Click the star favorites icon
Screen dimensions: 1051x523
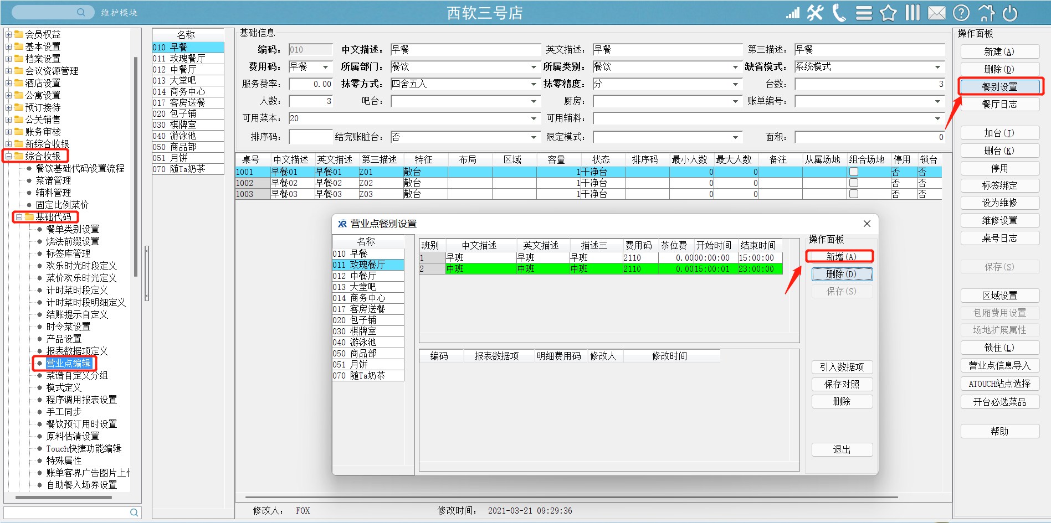pyautogui.click(x=888, y=13)
